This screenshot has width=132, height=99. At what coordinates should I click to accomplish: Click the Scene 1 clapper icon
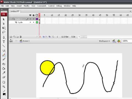click(x=21, y=41)
